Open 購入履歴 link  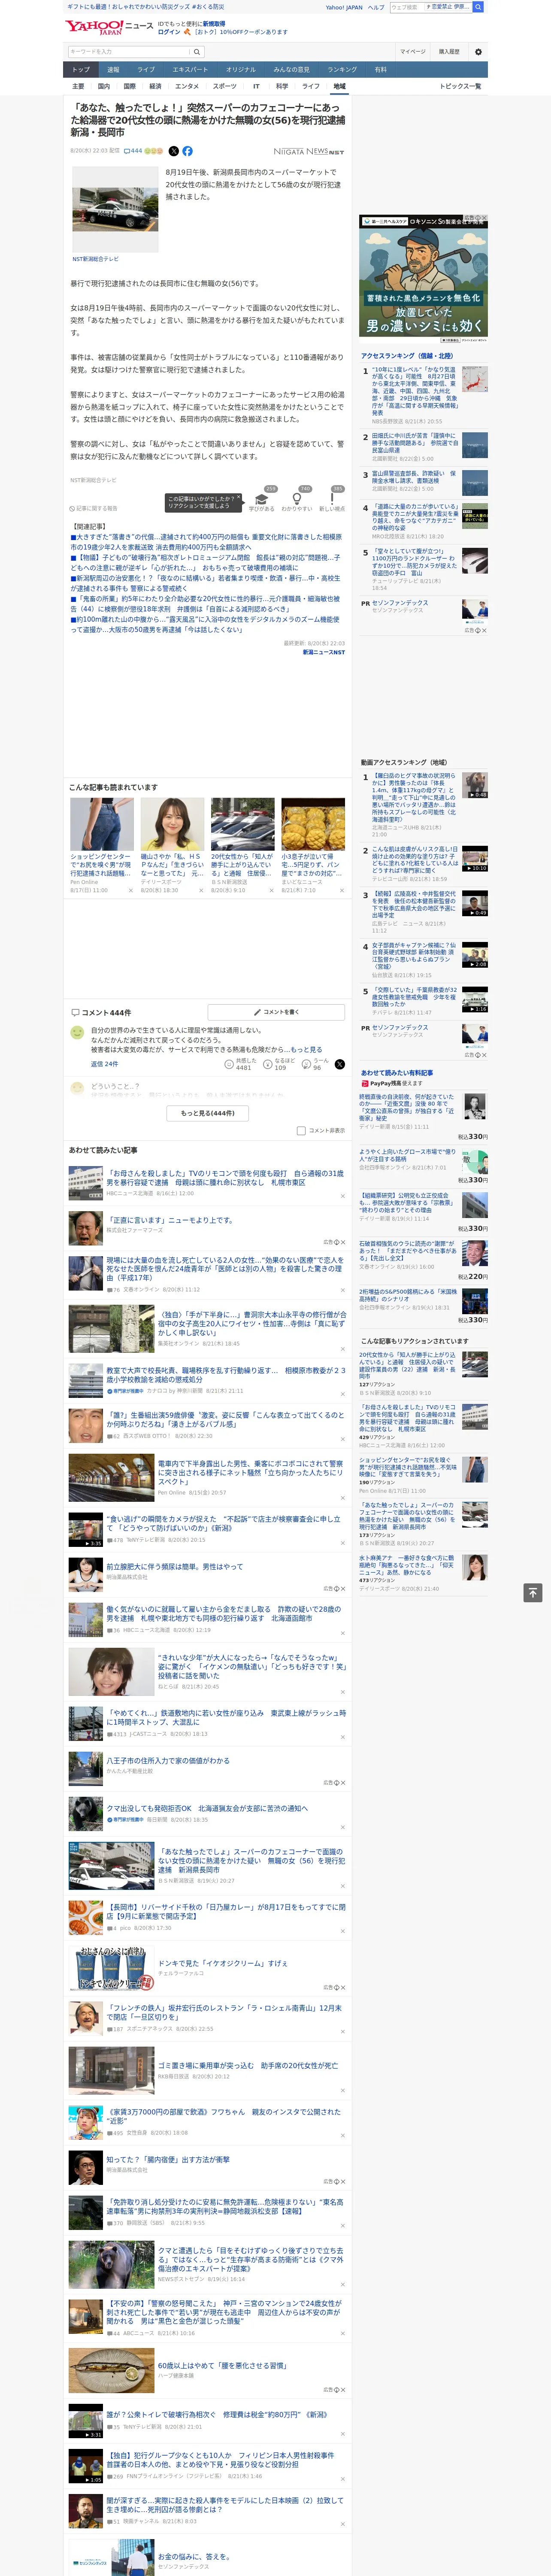click(x=449, y=51)
